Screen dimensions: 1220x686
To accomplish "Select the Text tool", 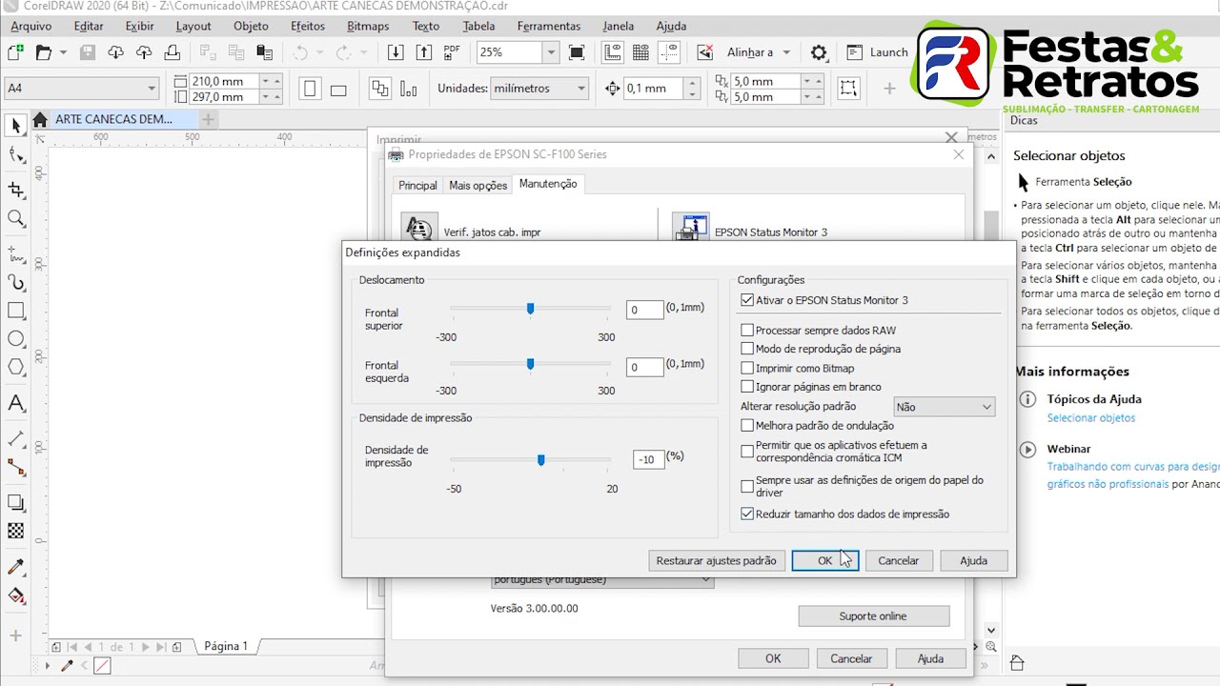I will [16, 403].
